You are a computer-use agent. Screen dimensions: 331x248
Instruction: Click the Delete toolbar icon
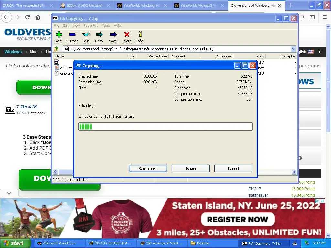click(126, 37)
